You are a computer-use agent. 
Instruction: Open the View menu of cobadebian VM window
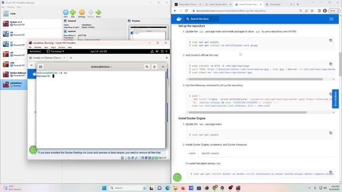pyautogui.click(x=46, y=47)
